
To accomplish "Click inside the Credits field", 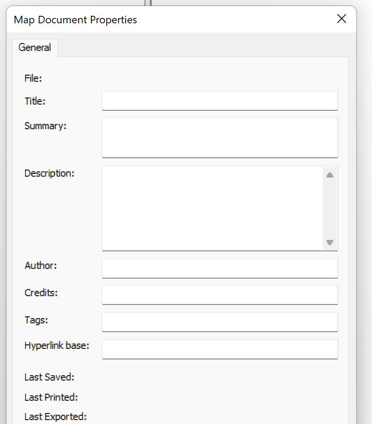I will [220, 295].
